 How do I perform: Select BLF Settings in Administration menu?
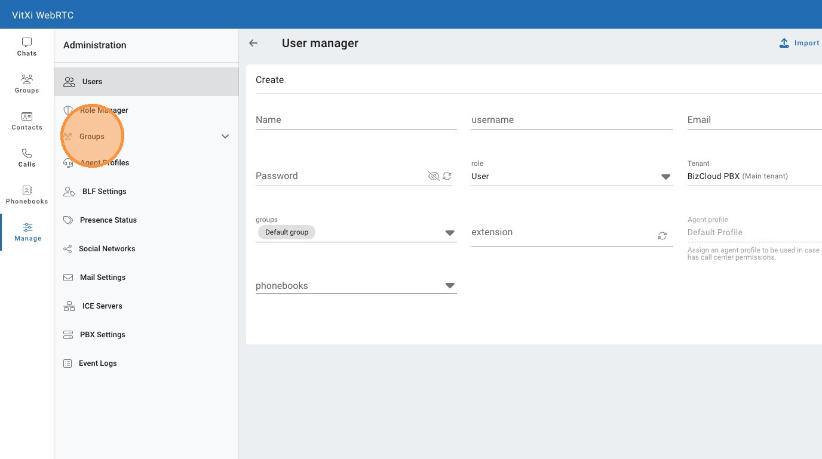click(x=104, y=192)
